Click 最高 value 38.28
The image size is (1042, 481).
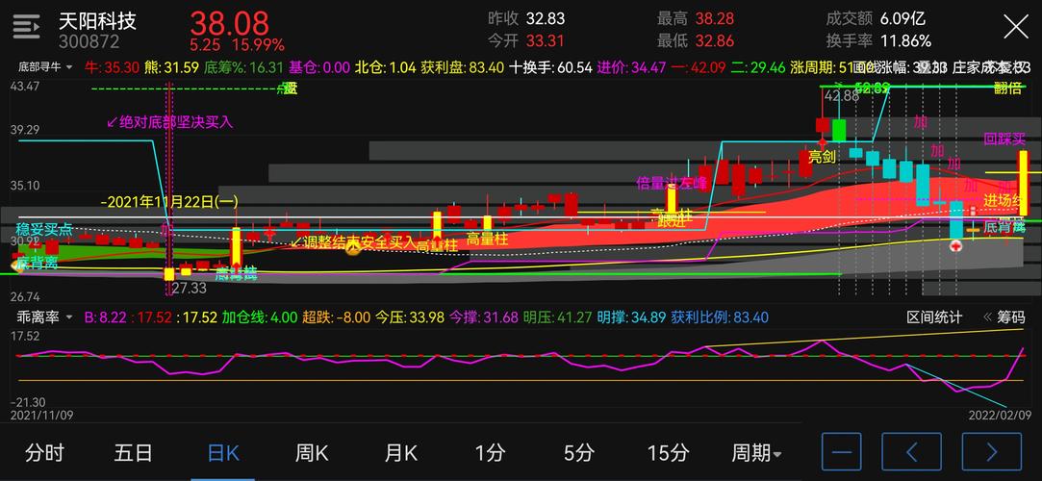[714, 18]
